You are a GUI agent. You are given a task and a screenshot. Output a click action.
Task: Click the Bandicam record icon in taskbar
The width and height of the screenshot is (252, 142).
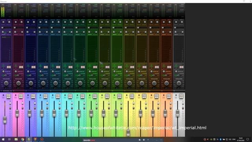point(42,139)
